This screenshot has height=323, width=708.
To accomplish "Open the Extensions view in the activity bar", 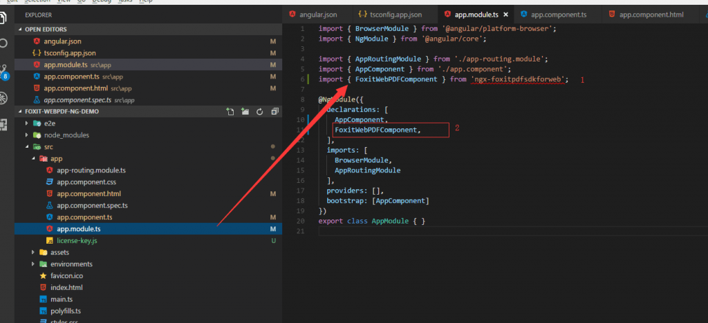I will (x=3, y=125).
